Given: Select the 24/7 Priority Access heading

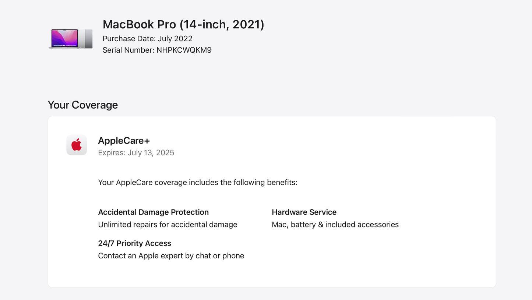Looking at the screenshot, I should click(134, 243).
